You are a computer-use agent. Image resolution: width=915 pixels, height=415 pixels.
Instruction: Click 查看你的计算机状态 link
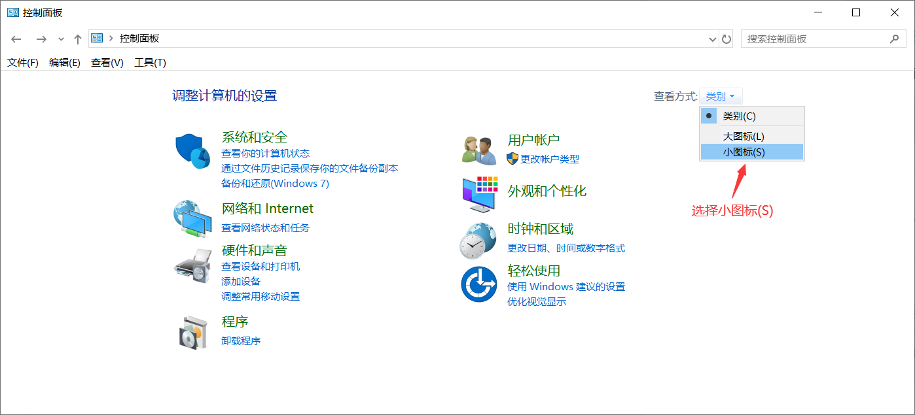pos(265,153)
